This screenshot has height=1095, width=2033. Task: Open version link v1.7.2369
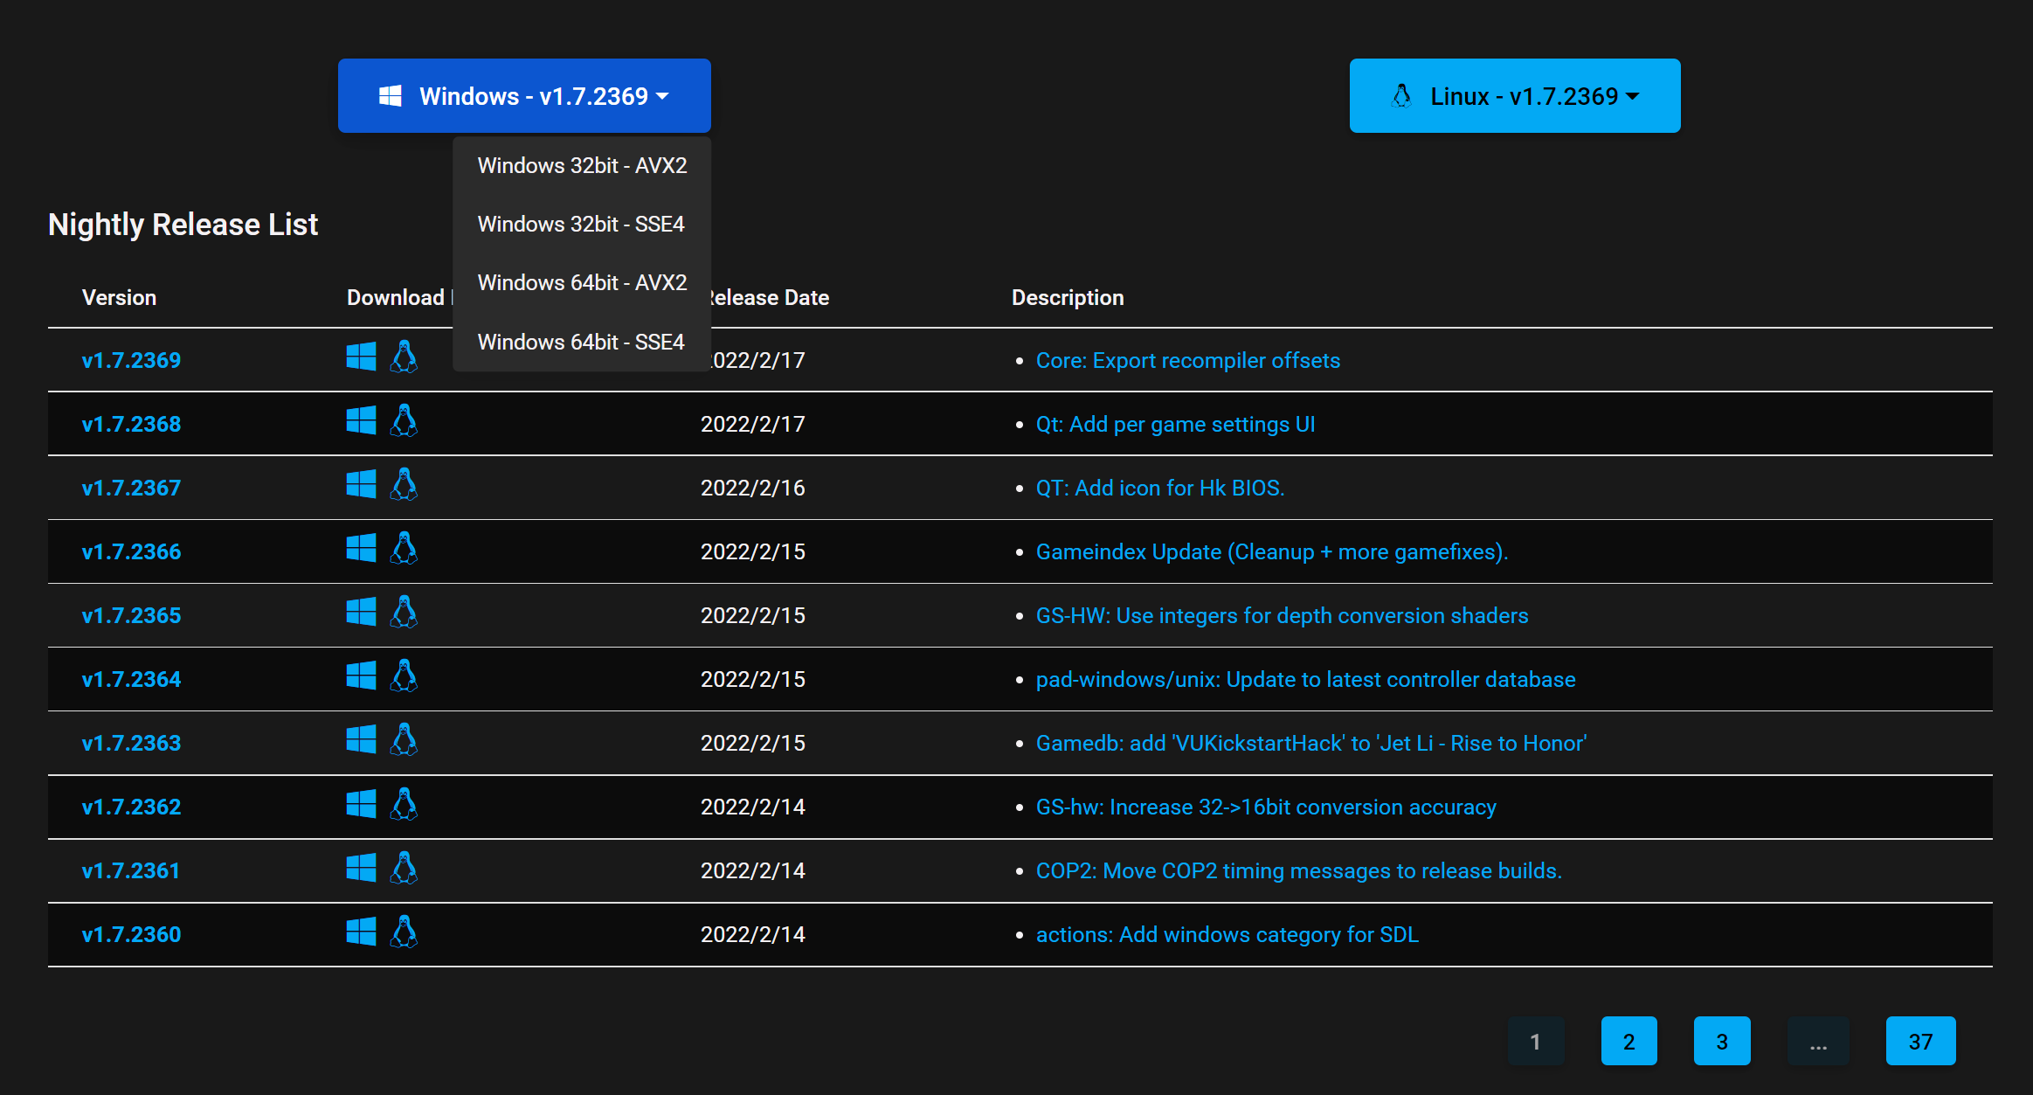(x=131, y=360)
